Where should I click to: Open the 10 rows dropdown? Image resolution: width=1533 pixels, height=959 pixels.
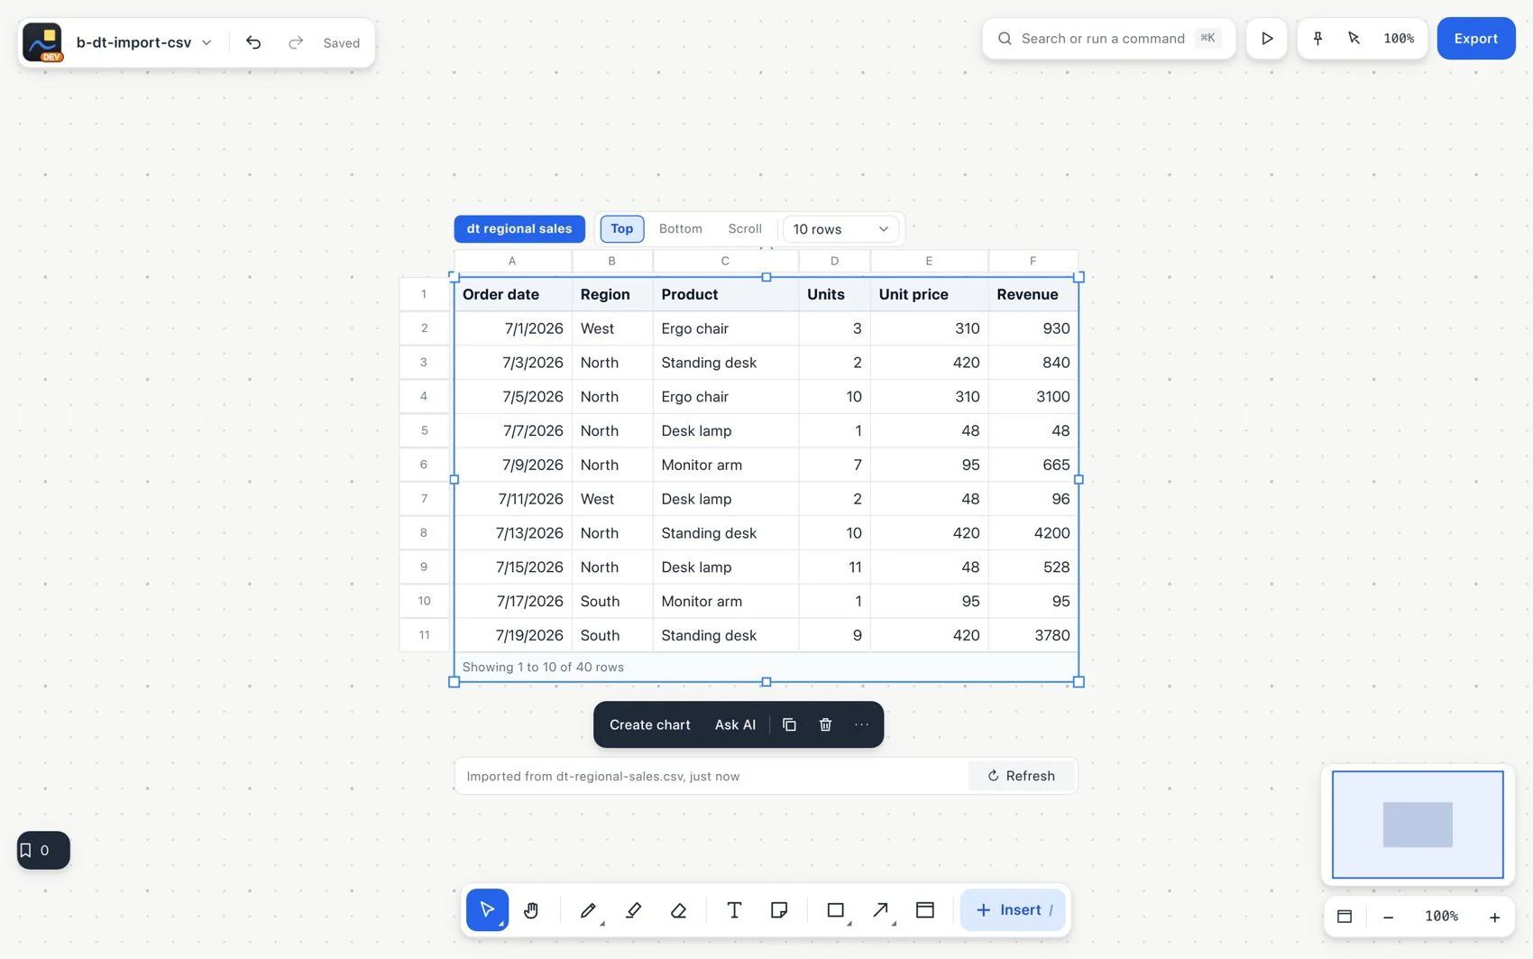click(840, 229)
